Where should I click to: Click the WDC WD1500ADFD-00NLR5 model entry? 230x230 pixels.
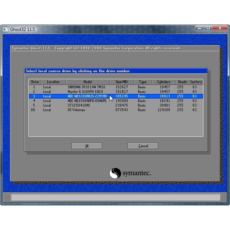(87, 101)
